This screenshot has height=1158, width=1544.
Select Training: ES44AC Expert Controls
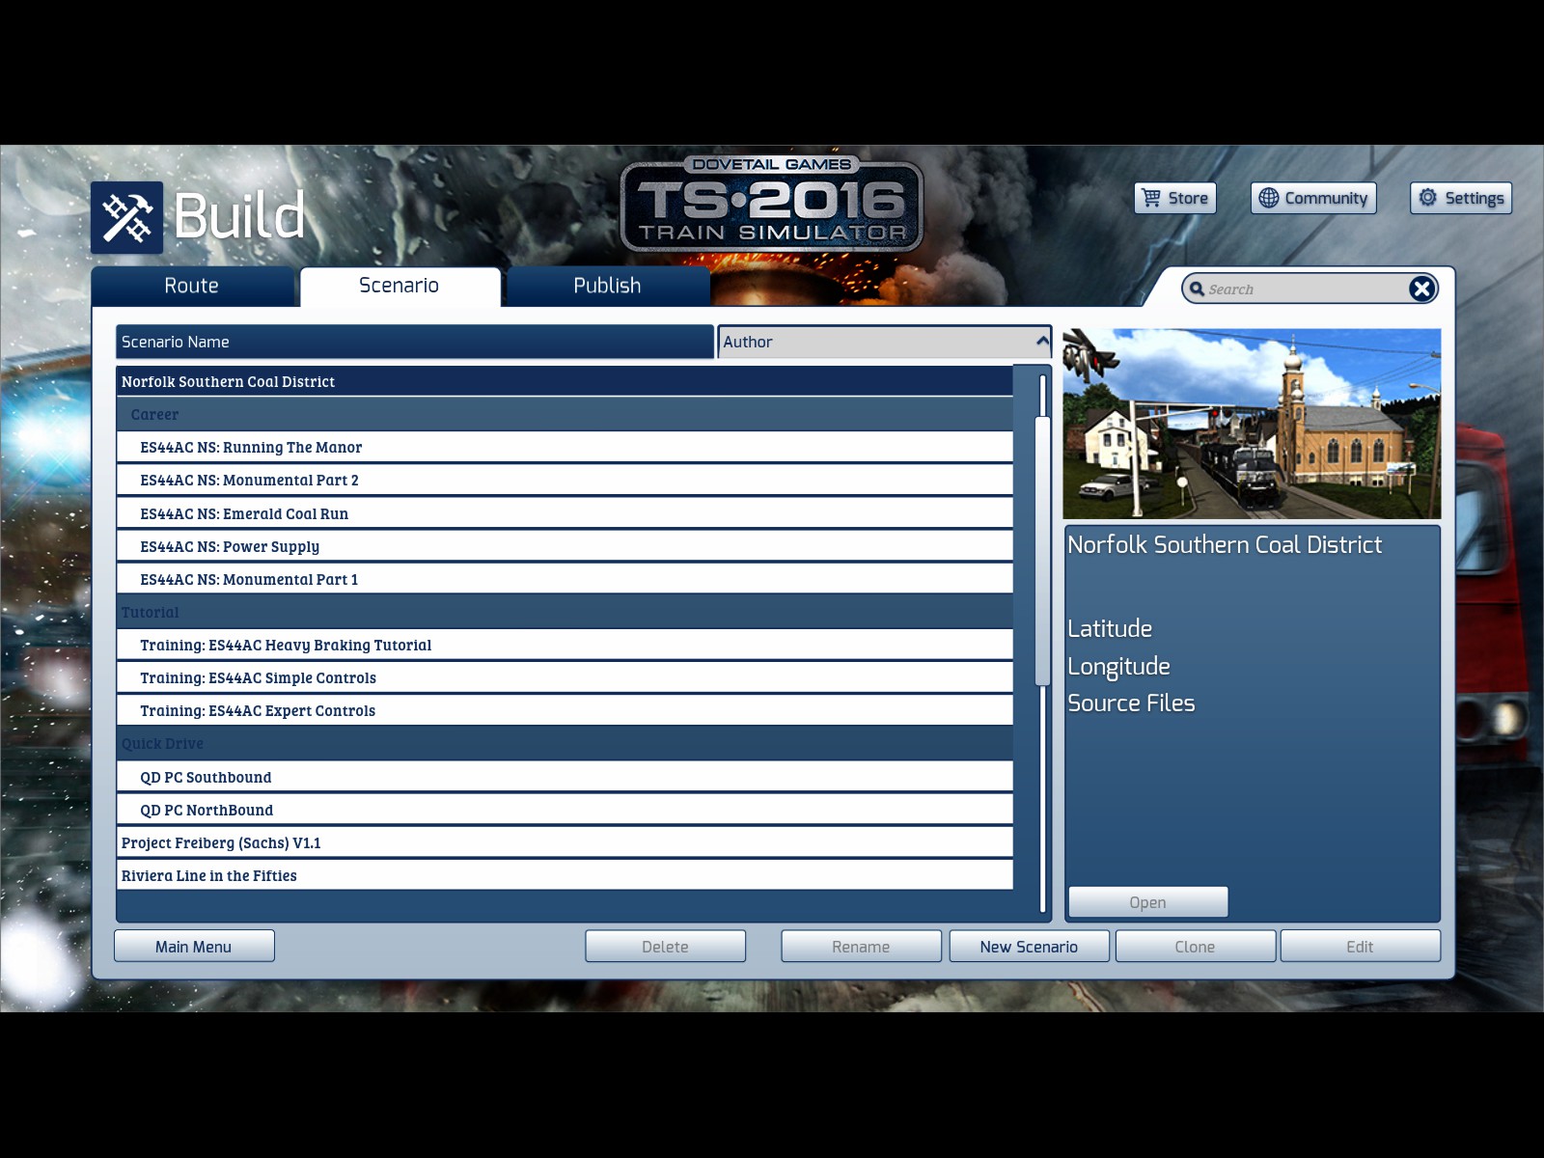tap(565, 710)
